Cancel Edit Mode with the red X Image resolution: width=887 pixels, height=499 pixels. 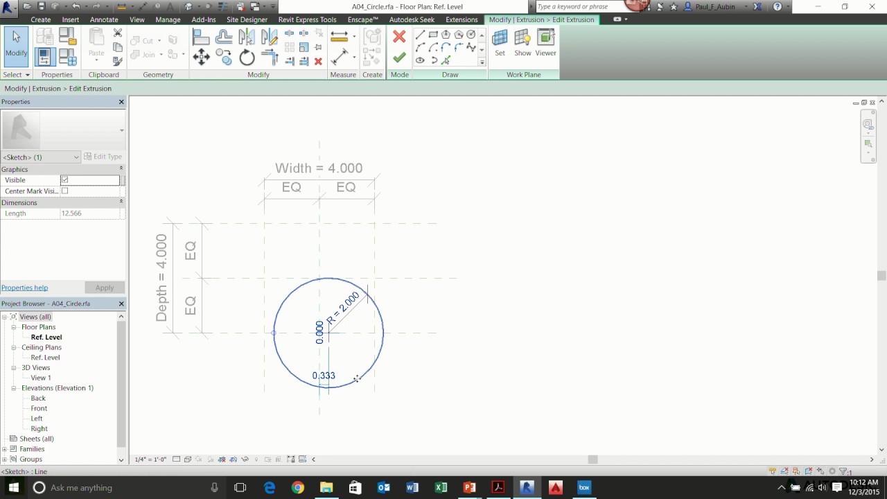[399, 36]
